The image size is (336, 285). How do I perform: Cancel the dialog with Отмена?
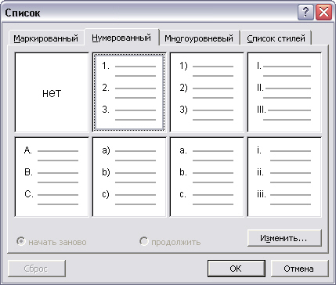[x=300, y=269]
